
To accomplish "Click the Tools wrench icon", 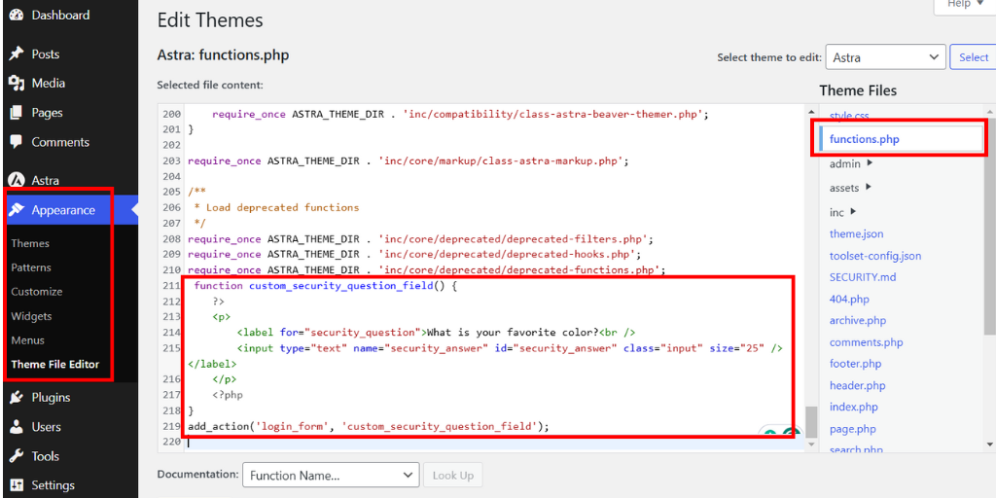I will 17,456.
